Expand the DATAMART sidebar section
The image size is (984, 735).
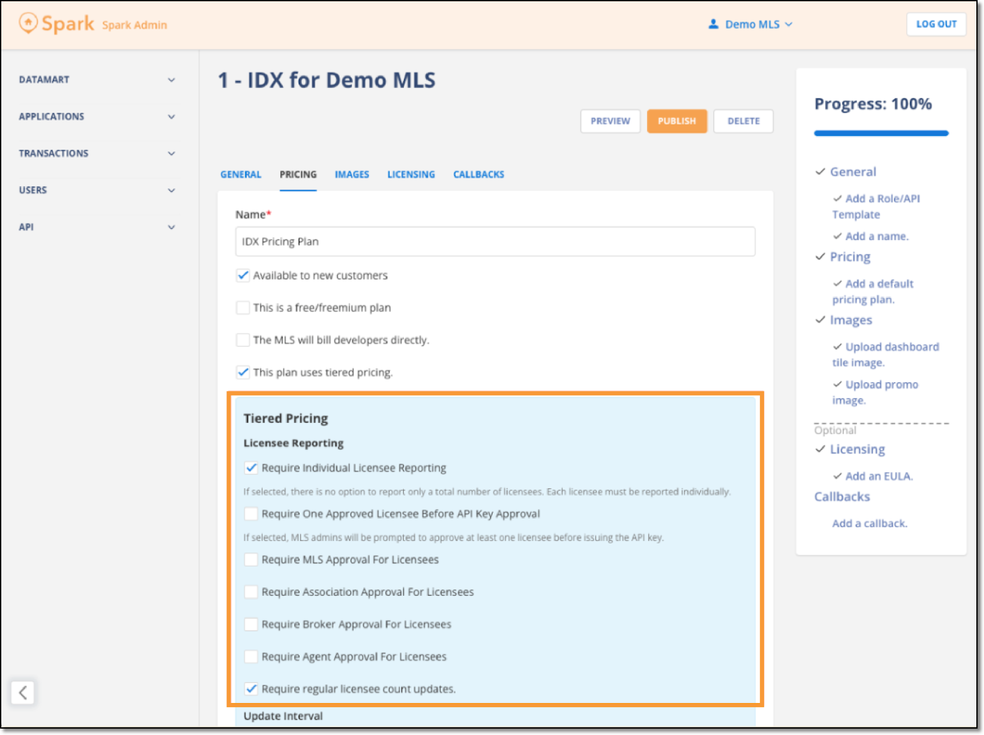pos(97,80)
